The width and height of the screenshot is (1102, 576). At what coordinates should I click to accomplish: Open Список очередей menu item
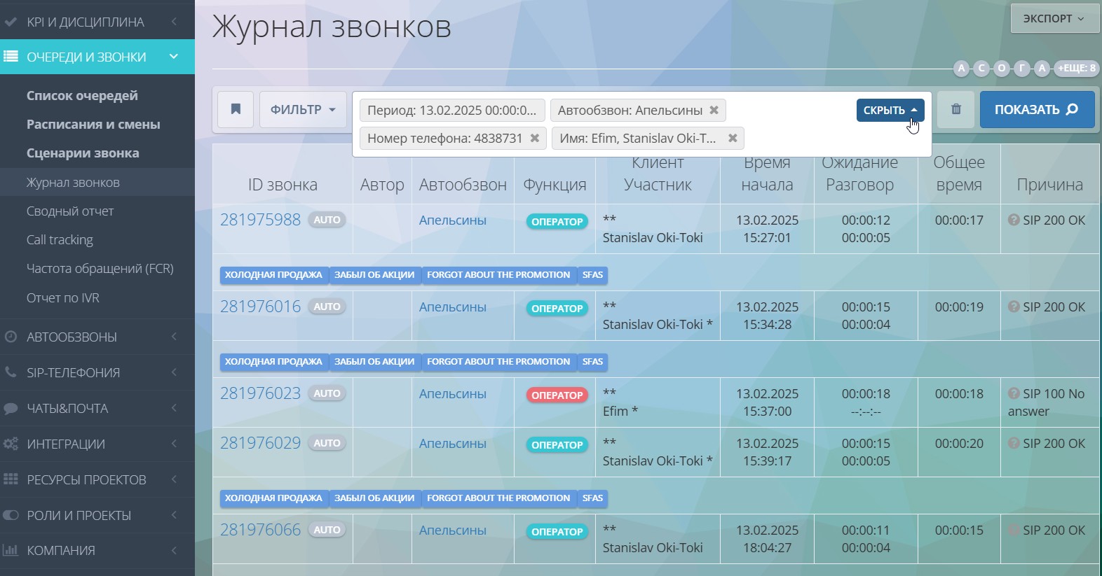click(x=82, y=95)
